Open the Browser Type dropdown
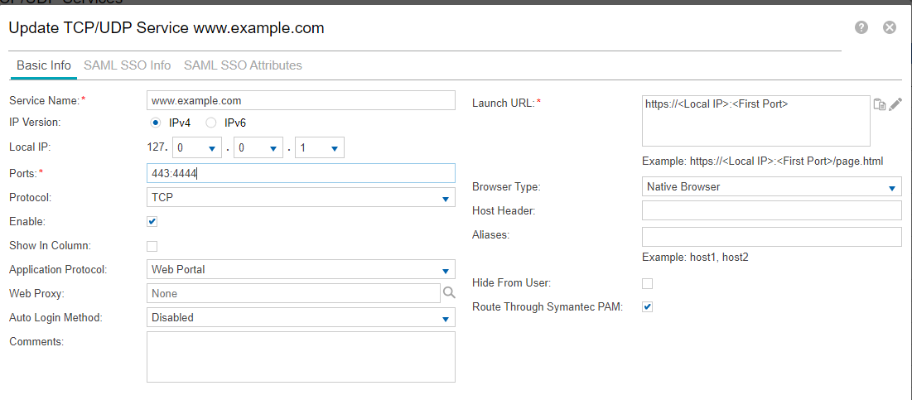The image size is (912, 400). coord(771,187)
